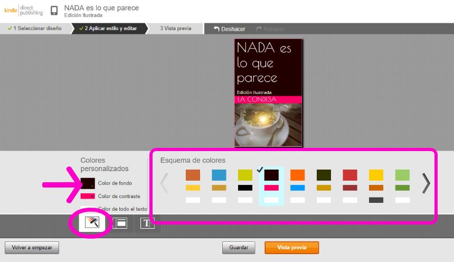Choose the blue and tan color scheme
This screenshot has height=262, width=454.
click(x=219, y=186)
